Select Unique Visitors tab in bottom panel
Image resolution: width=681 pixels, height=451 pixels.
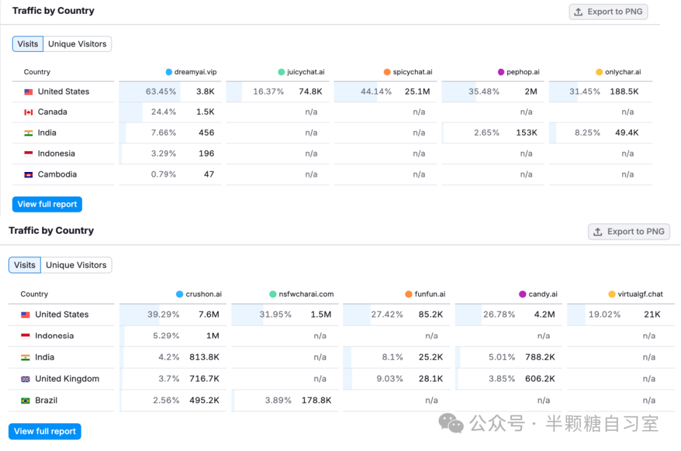[76, 265]
